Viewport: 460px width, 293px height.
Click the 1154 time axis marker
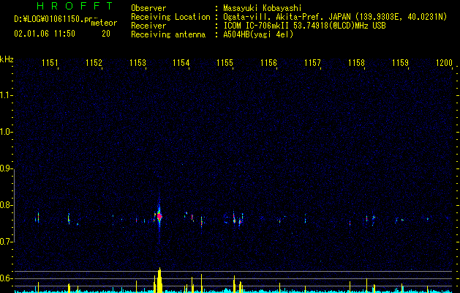(181, 63)
